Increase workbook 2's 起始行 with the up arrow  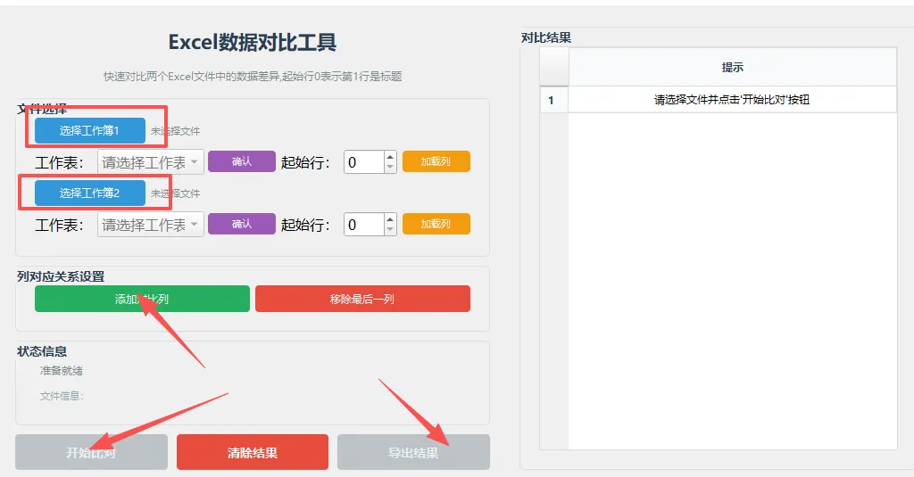click(x=391, y=218)
